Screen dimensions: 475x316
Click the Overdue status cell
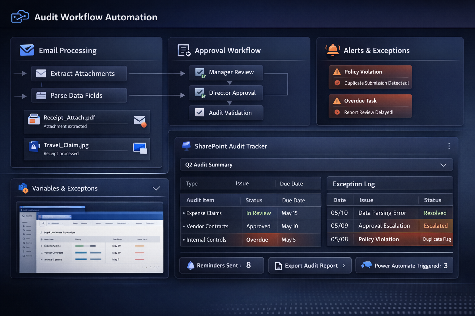coord(257,240)
